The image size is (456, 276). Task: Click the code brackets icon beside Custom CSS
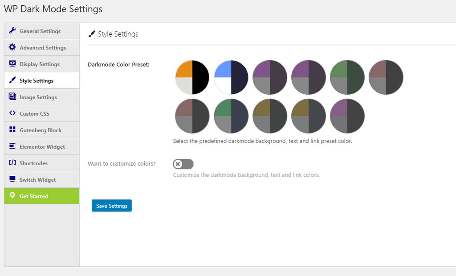click(x=12, y=113)
